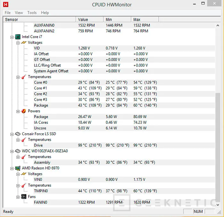The image size is (224, 217).
Task: Select the GT Offset row
Action: pos(124,59)
